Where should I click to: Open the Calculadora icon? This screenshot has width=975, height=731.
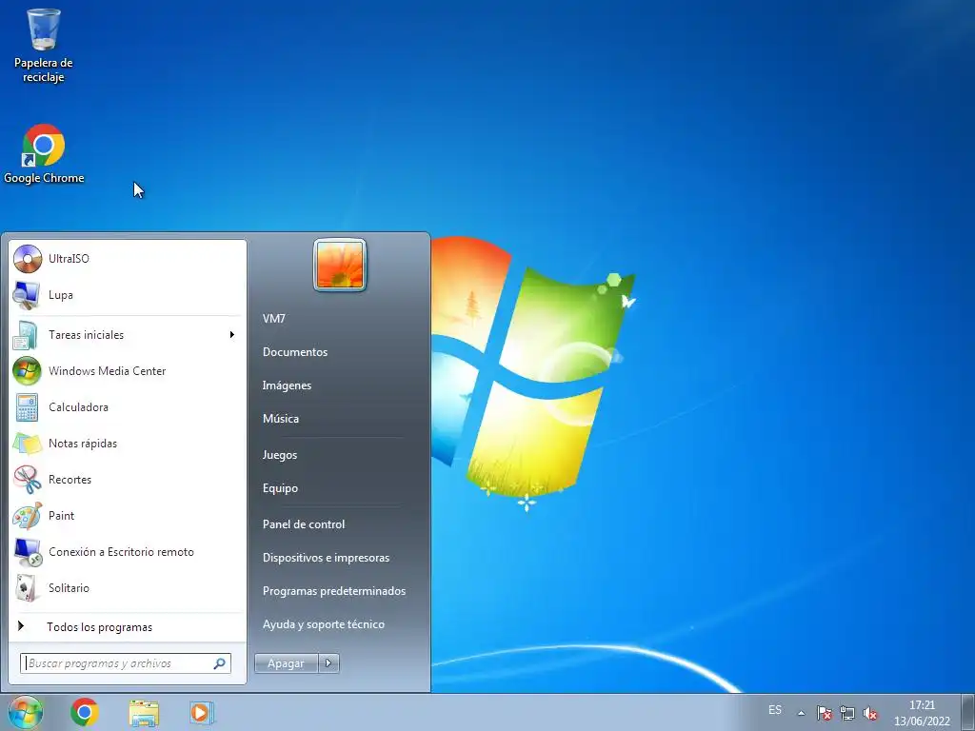pos(27,407)
